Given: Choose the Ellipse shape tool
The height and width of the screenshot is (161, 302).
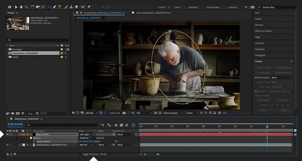Looking at the screenshot, I should (49, 7).
